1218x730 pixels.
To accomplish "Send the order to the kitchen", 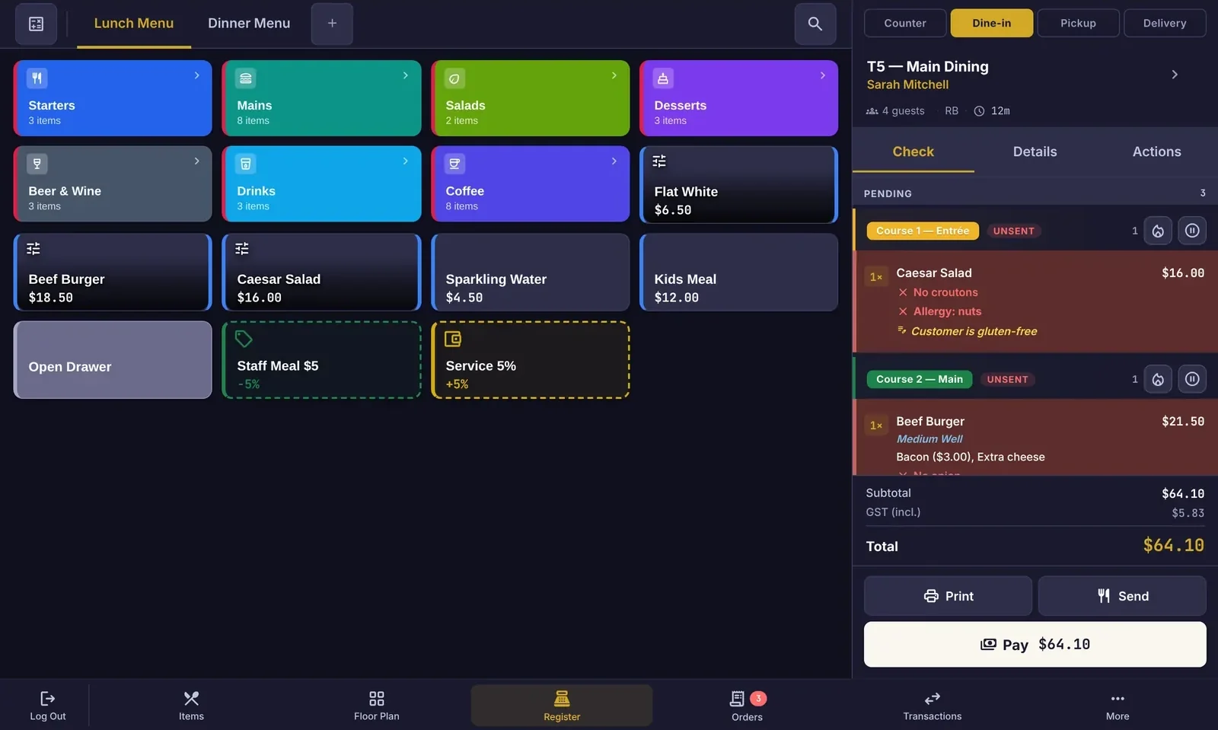I will (1122, 596).
